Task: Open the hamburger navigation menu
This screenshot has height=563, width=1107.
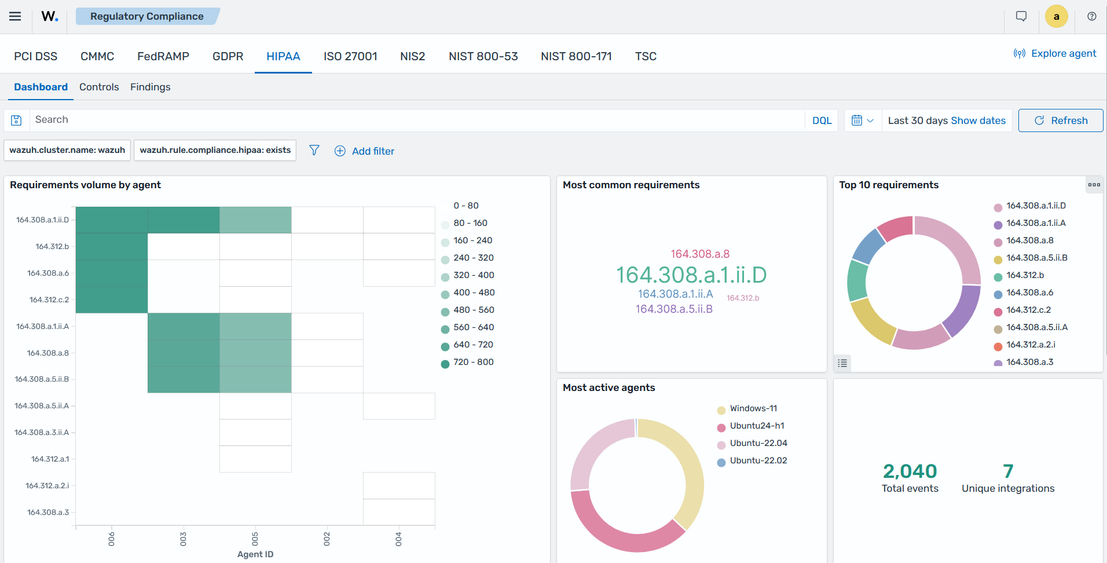Action: coord(15,16)
